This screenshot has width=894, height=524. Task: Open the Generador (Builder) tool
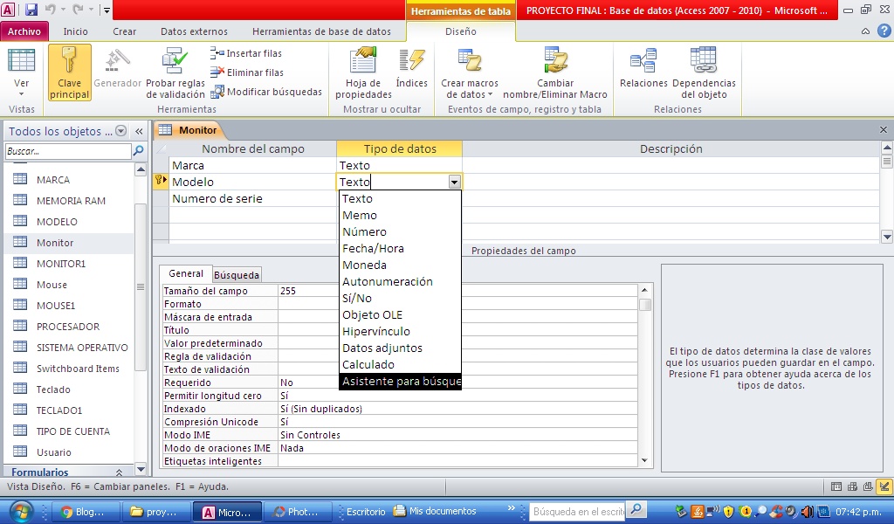(117, 70)
